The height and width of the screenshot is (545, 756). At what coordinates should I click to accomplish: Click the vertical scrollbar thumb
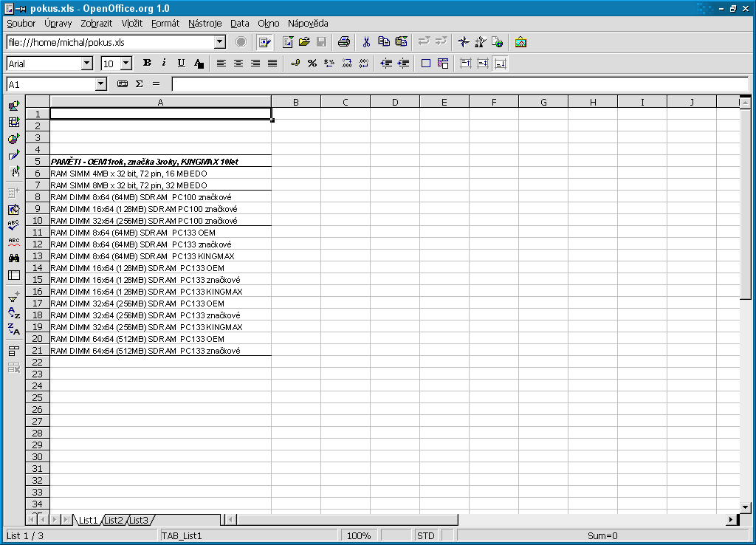tap(746, 204)
